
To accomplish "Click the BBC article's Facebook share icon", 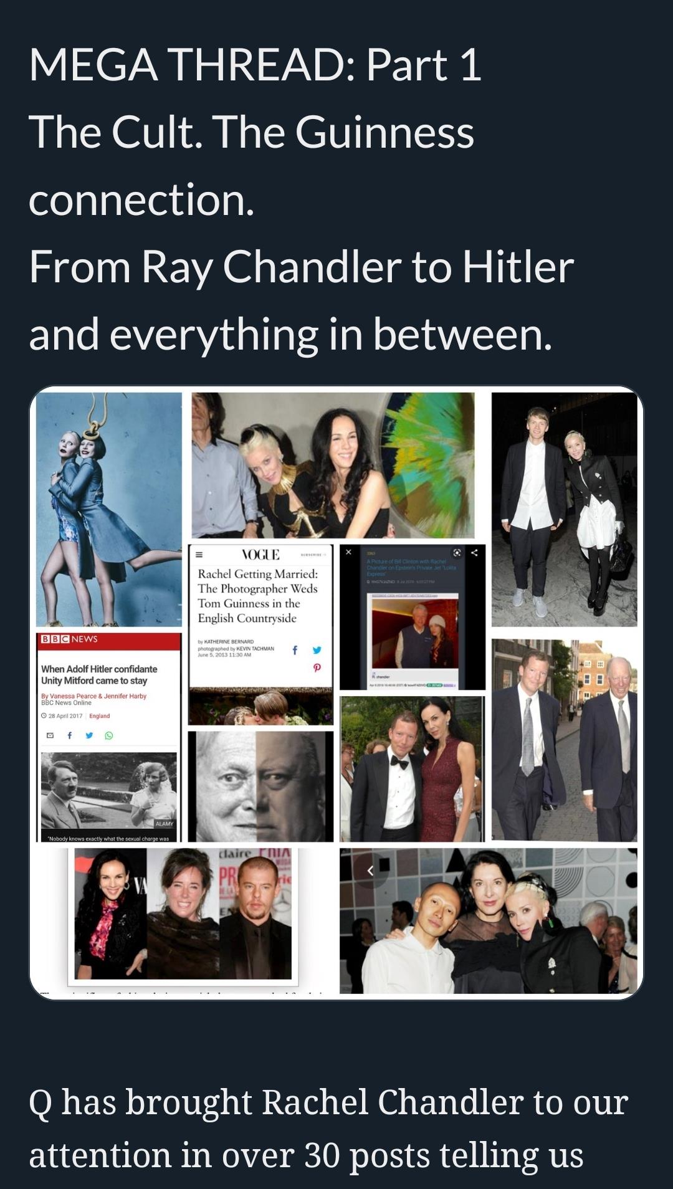I will [x=70, y=735].
